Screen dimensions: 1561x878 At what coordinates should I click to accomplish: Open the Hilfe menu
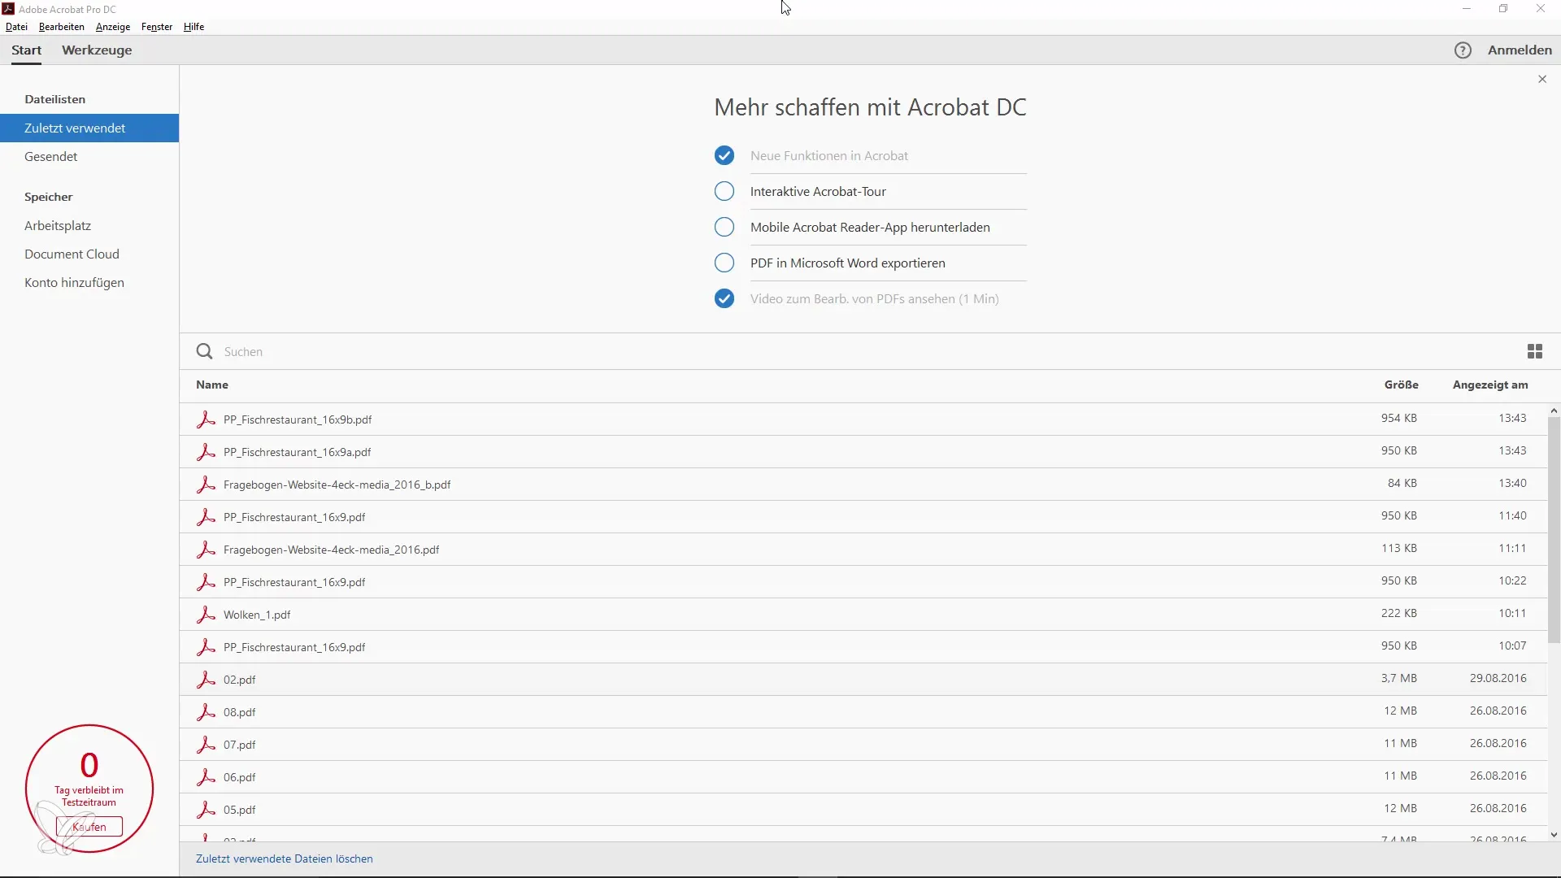(193, 27)
